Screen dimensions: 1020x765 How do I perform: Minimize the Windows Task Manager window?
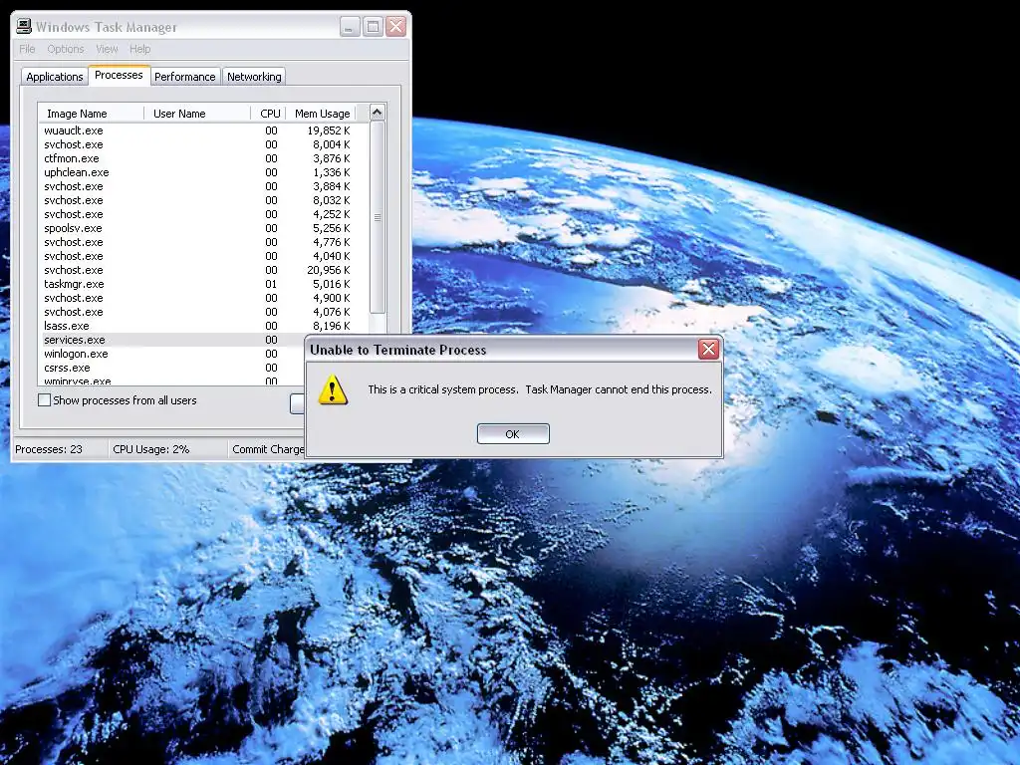click(350, 26)
